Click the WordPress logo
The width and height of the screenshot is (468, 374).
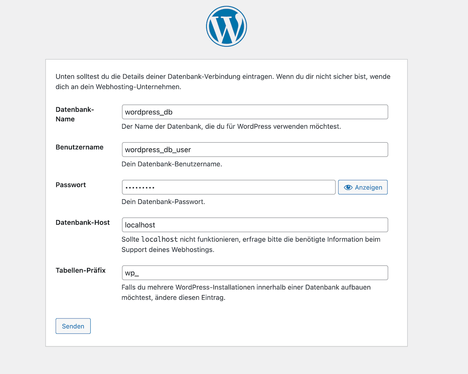[226, 26]
